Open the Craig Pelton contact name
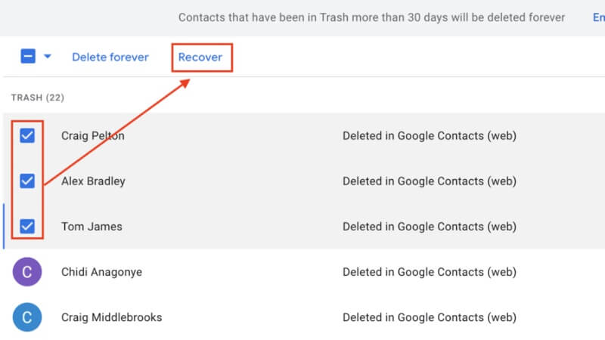 [x=93, y=136]
